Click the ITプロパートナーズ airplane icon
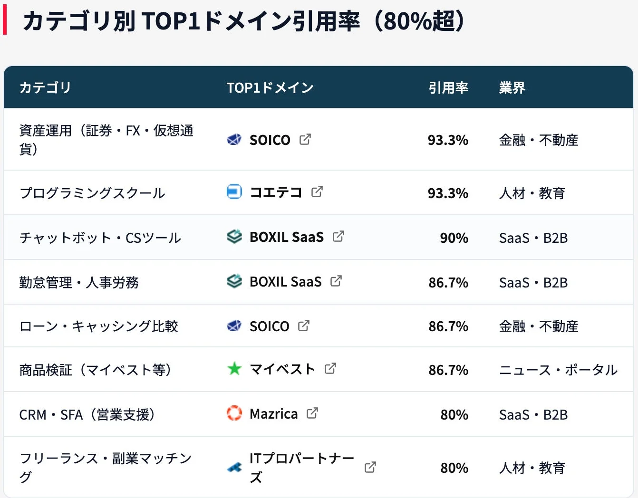 click(x=233, y=468)
